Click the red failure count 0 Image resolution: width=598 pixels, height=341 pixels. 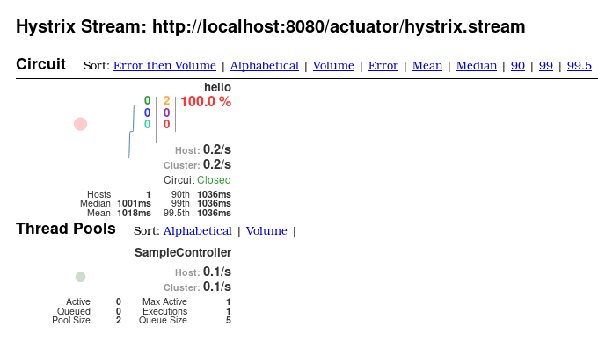[x=167, y=124]
